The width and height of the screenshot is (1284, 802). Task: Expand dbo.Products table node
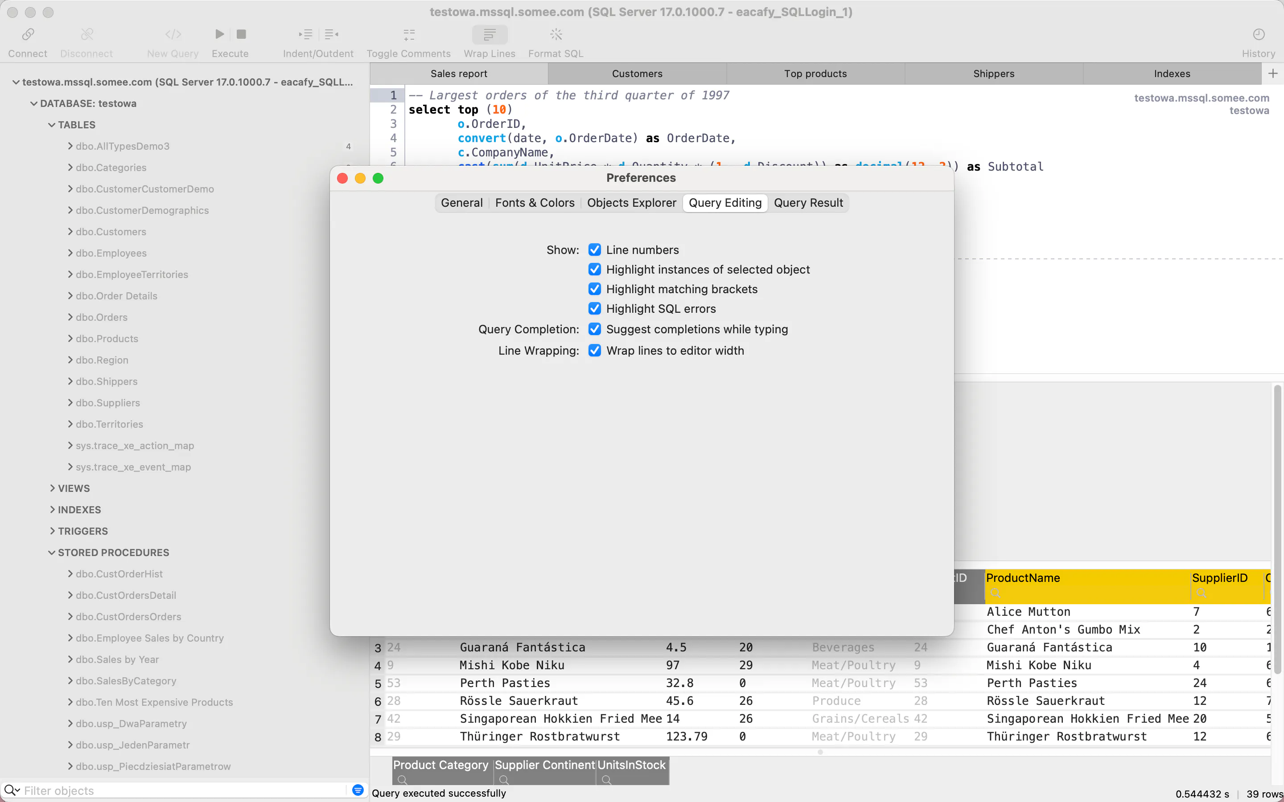70,339
